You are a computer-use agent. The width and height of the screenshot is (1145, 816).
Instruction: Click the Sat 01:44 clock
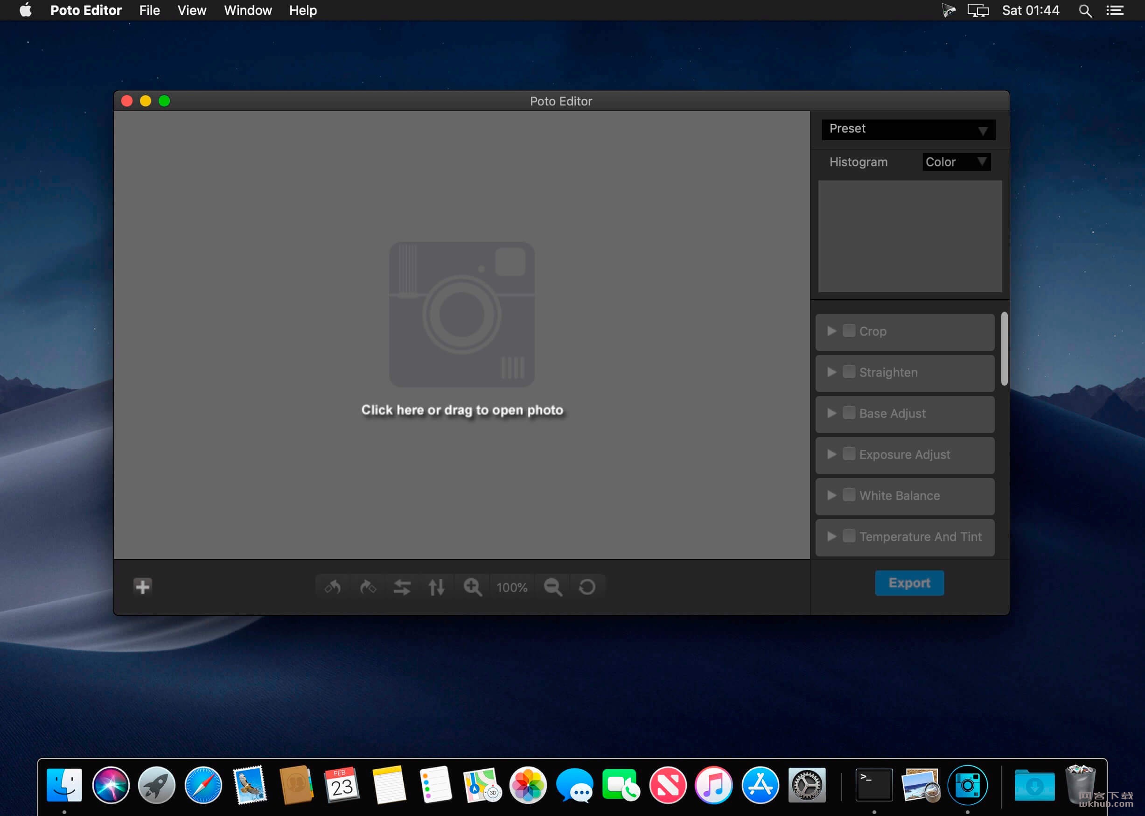point(1031,11)
